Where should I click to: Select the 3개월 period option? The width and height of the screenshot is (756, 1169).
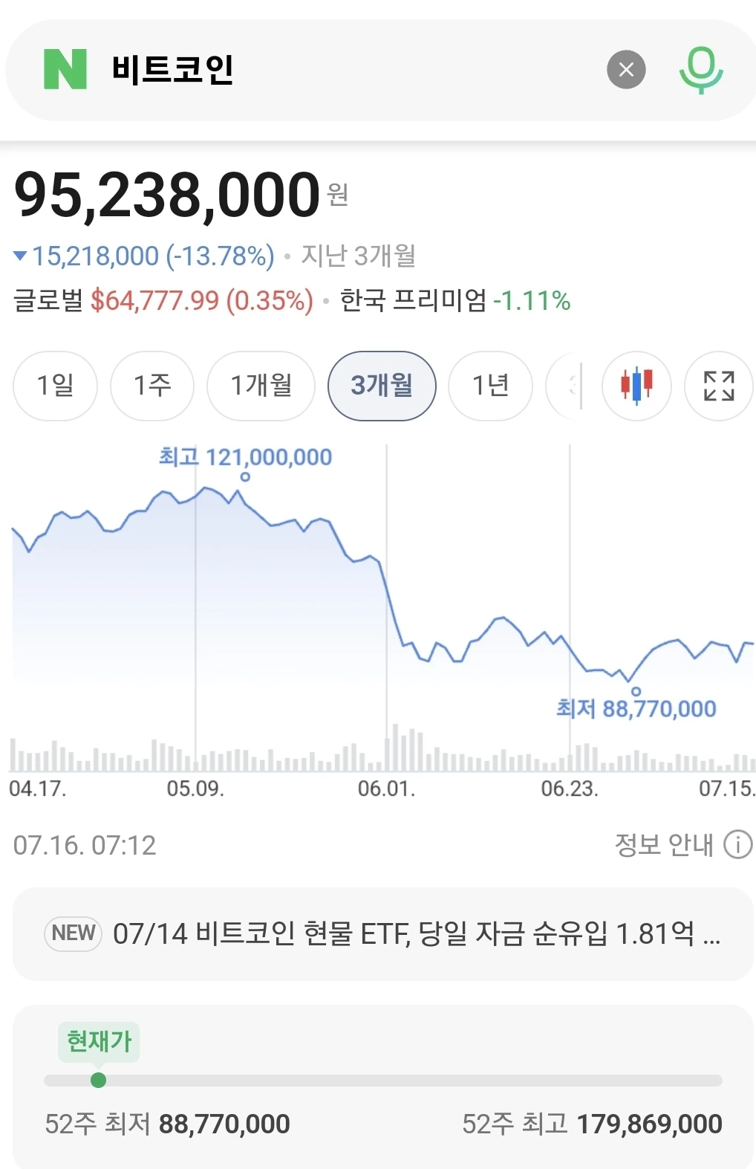click(x=382, y=385)
